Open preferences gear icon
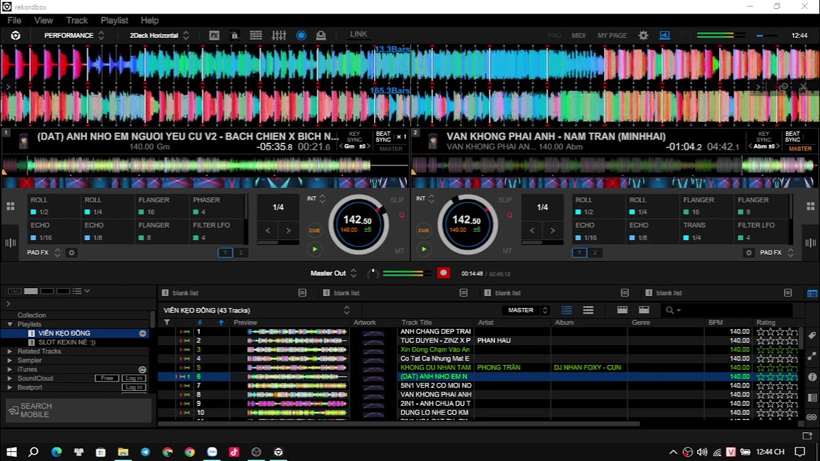Viewport: 820px width, 461px height. [643, 35]
